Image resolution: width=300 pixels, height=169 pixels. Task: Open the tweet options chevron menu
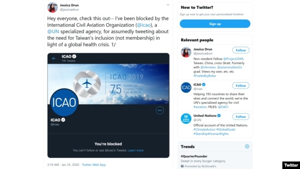[x=168, y=5]
